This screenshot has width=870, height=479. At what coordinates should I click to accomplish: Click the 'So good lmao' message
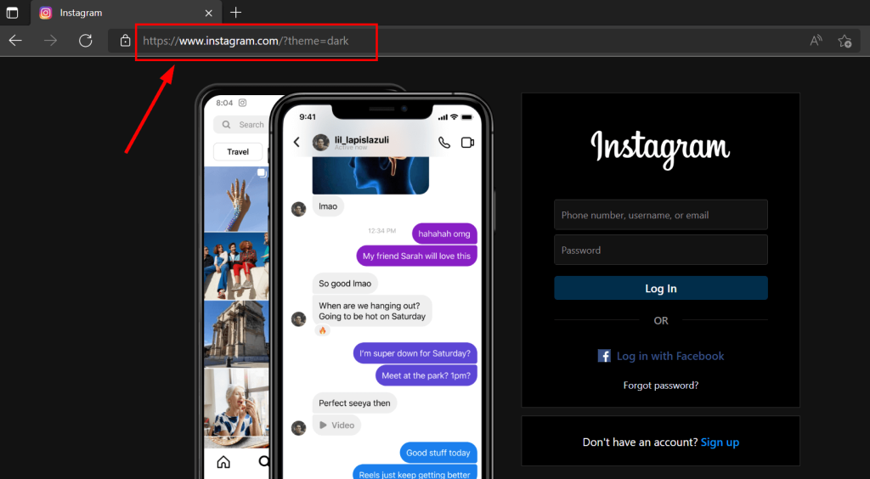pyautogui.click(x=345, y=284)
